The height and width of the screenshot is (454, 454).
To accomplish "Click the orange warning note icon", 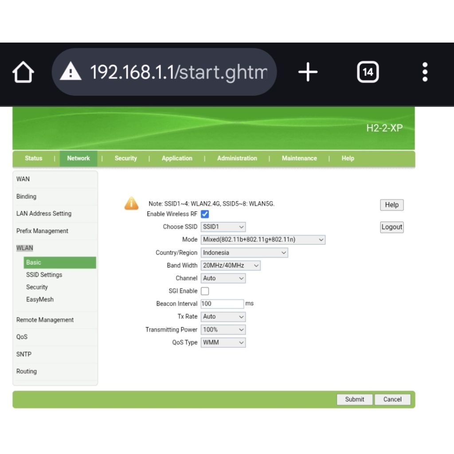I will pos(131,203).
